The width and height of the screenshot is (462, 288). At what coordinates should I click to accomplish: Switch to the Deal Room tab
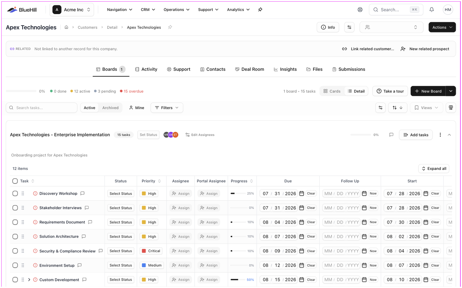pos(250,69)
